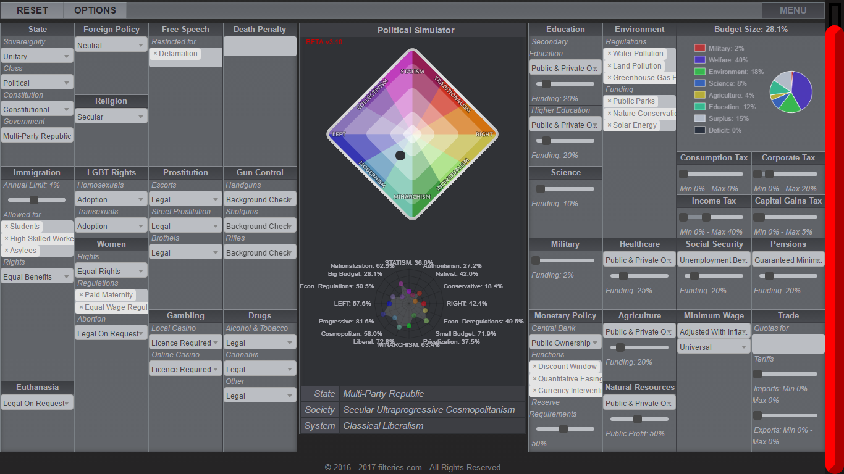Click the Budget Size 28.1% header
This screenshot has width=844, height=474.
pos(751,29)
